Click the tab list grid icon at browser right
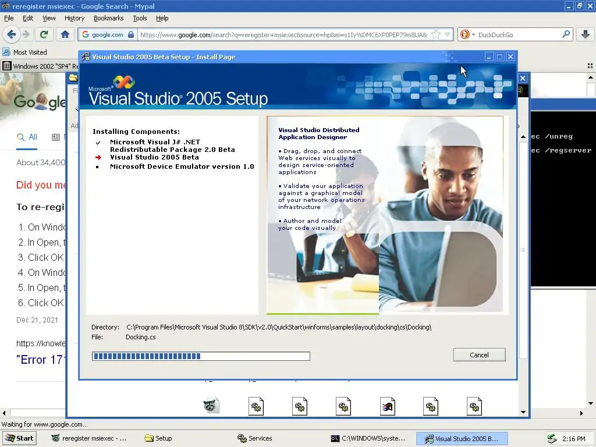This screenshot has height=447, width=596. click(x=590, y=66)
